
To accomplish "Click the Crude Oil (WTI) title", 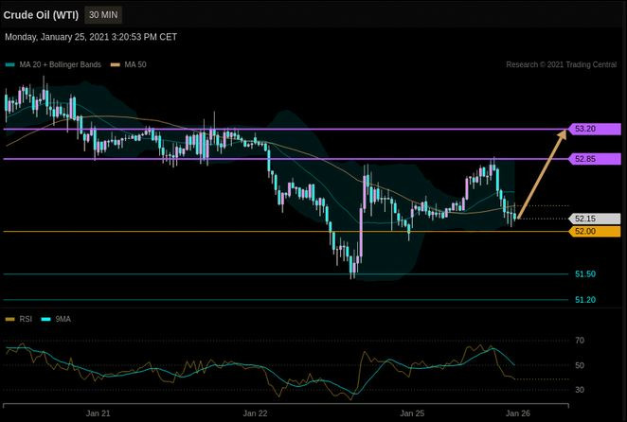I will coord(41,15).
